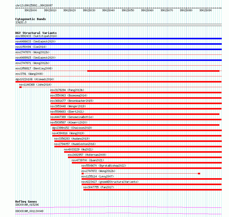The height and width of the screenshot is (217, 229).
Task: Click the DOCK9|NM_015296 gene label
Action: click(27, 205)
